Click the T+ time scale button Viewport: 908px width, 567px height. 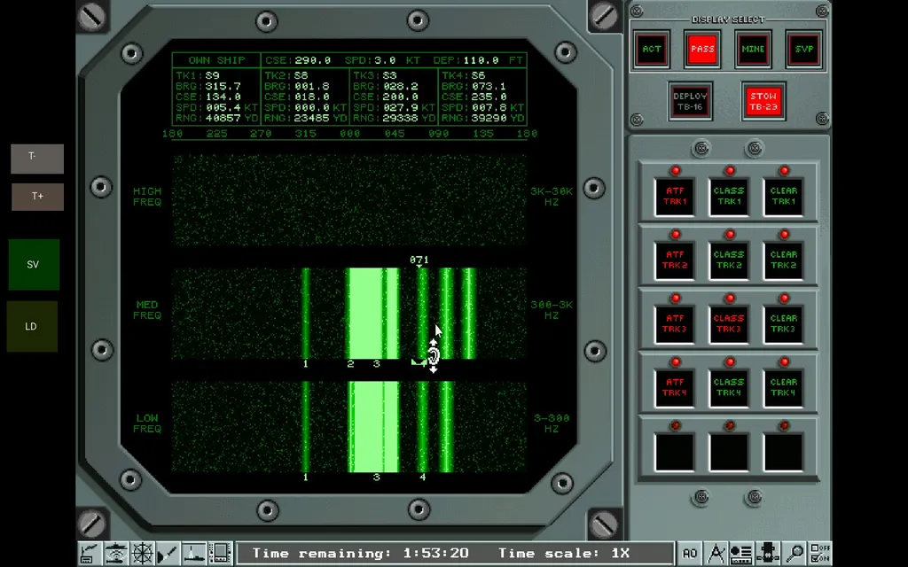pos(37,197)
